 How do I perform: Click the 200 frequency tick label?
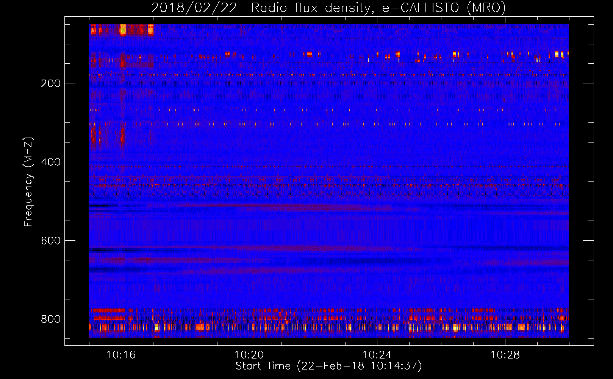click(x=51, y=83)
